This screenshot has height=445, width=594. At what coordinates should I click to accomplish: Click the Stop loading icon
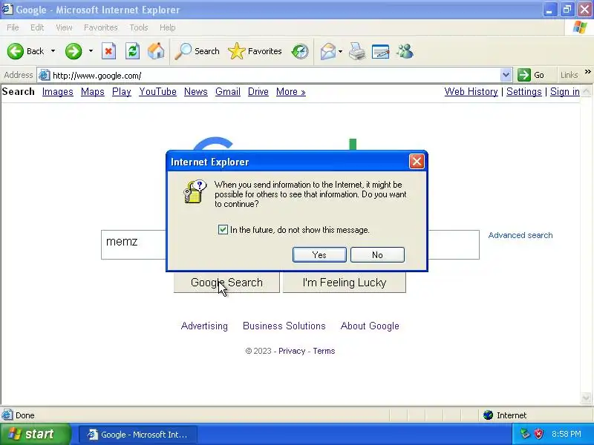(108, 51)
